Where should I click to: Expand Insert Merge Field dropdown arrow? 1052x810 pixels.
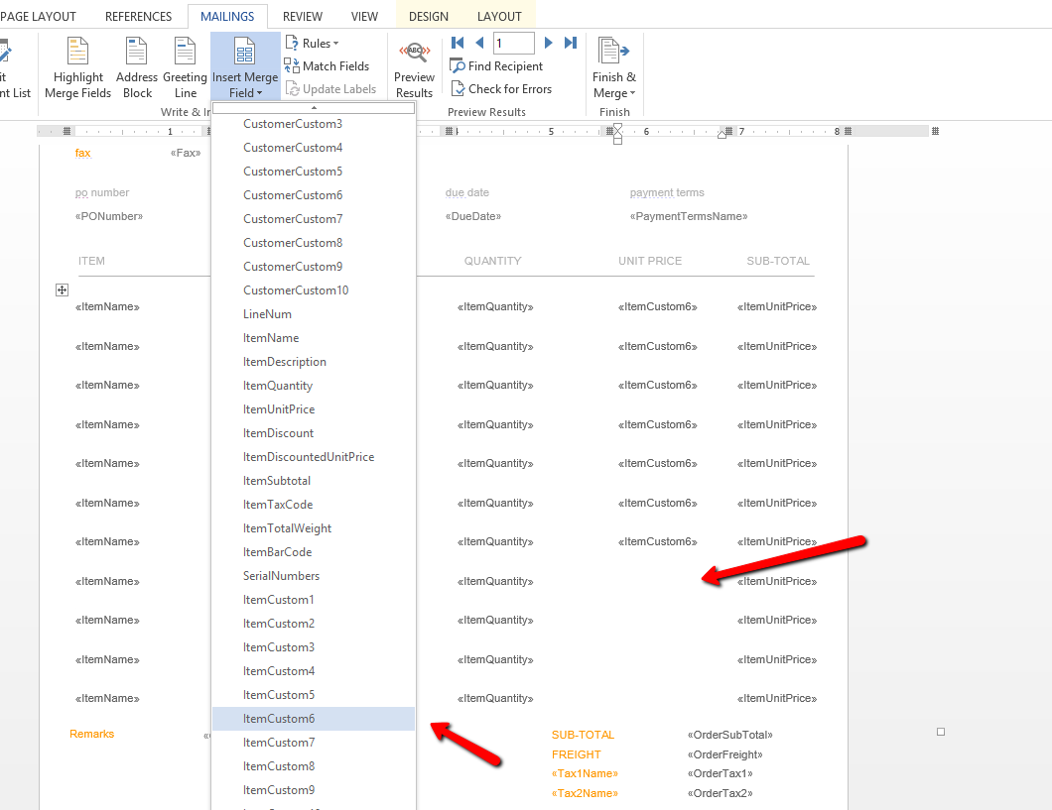260,94
